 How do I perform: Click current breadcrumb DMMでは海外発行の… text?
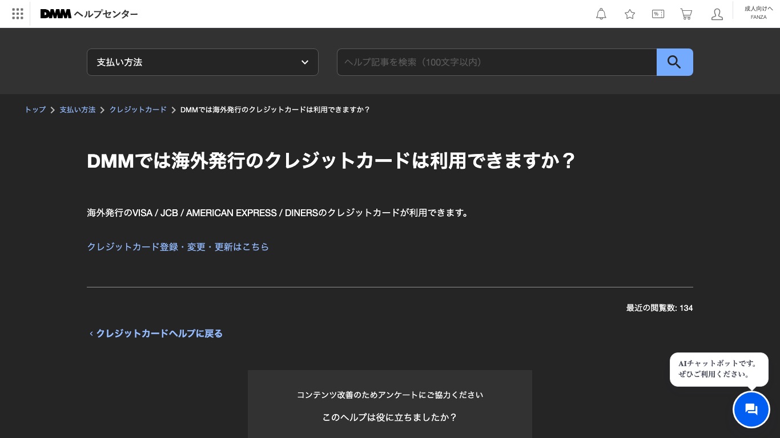tap(275, 109)
